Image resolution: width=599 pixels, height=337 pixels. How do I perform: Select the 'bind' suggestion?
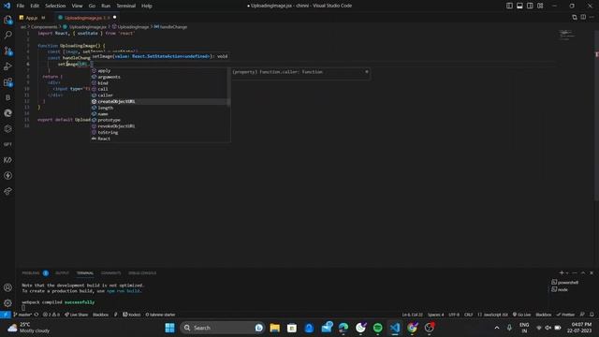(x=160, y=83)
